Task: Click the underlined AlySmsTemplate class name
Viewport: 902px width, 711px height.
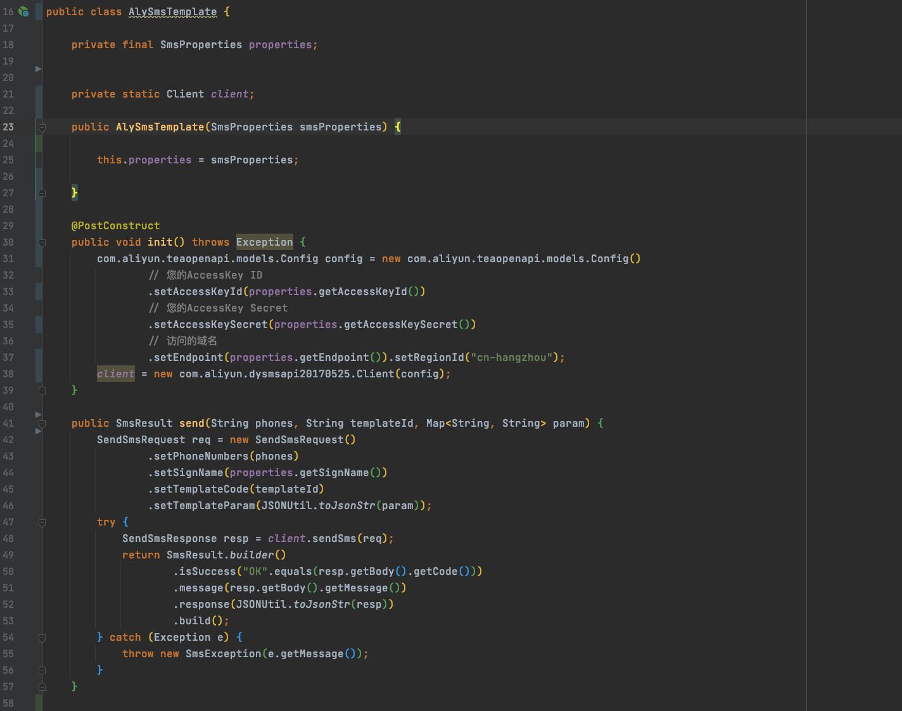Action: coord(172,12)
